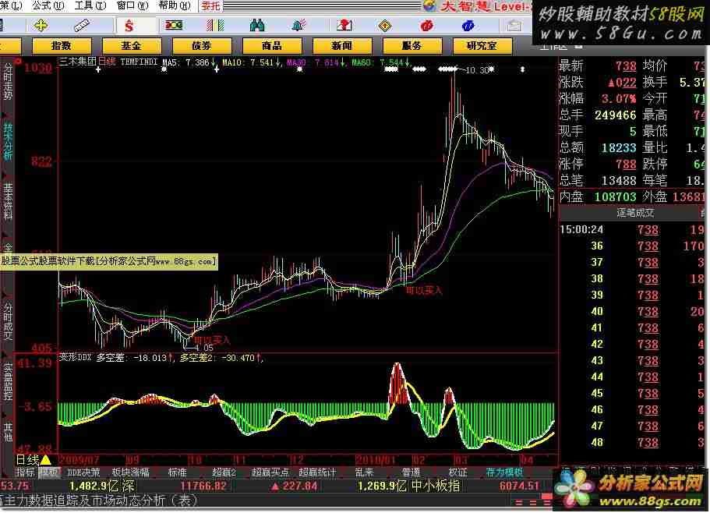
Task: Select the 超赢买点 indicator tab
Action: pyautogui.click(x=270, y=472)
